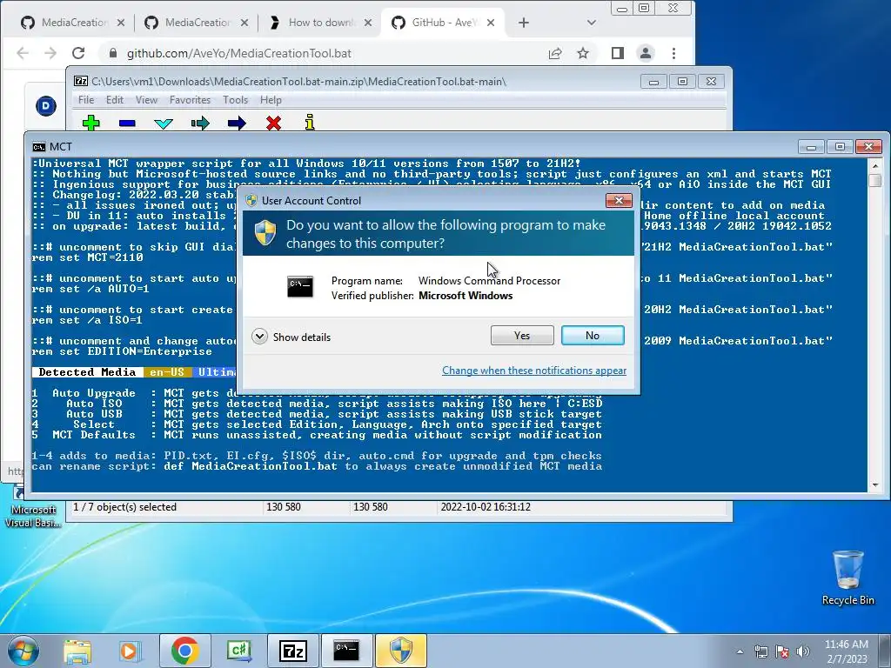The width and height of the screenshot is (891, 668).
Task: Click the MCT console scrollbar down arrow
Action: pyautogui.click(x=875, y=485)
